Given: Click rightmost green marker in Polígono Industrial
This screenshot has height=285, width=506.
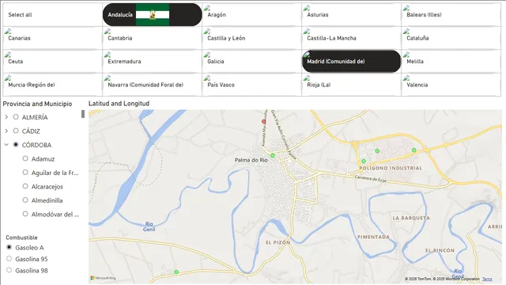Looking at the screenshot, I should [414, 150].
